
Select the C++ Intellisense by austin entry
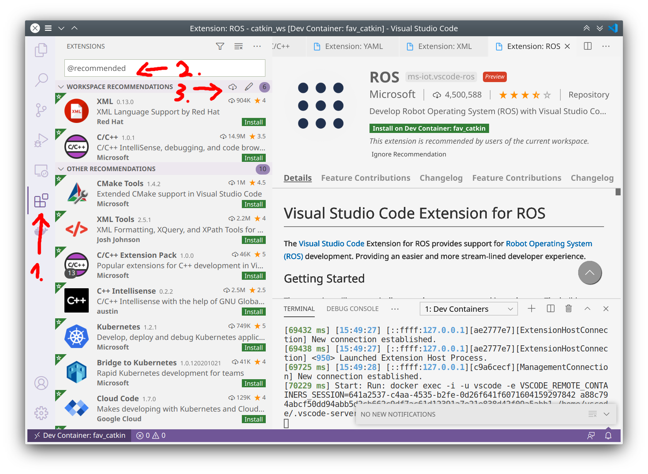tap(164, 301)
